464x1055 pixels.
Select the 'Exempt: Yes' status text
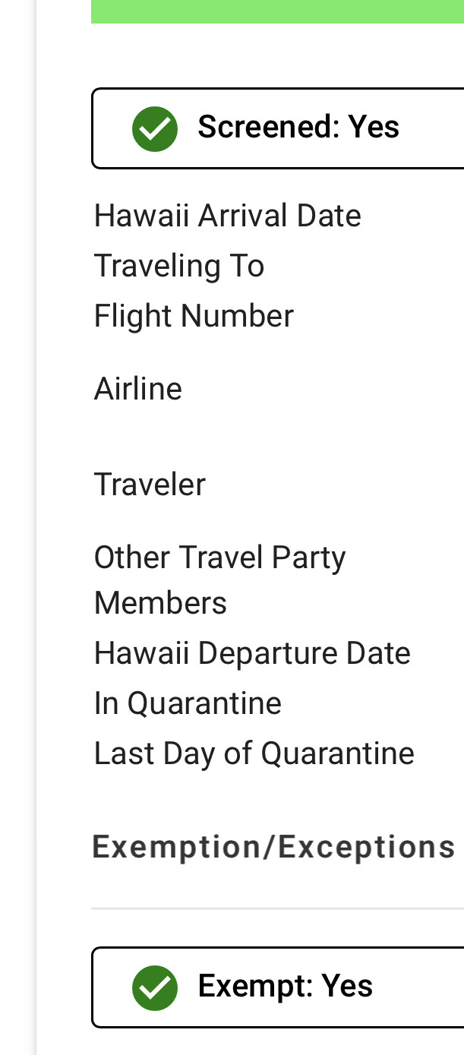285,986
